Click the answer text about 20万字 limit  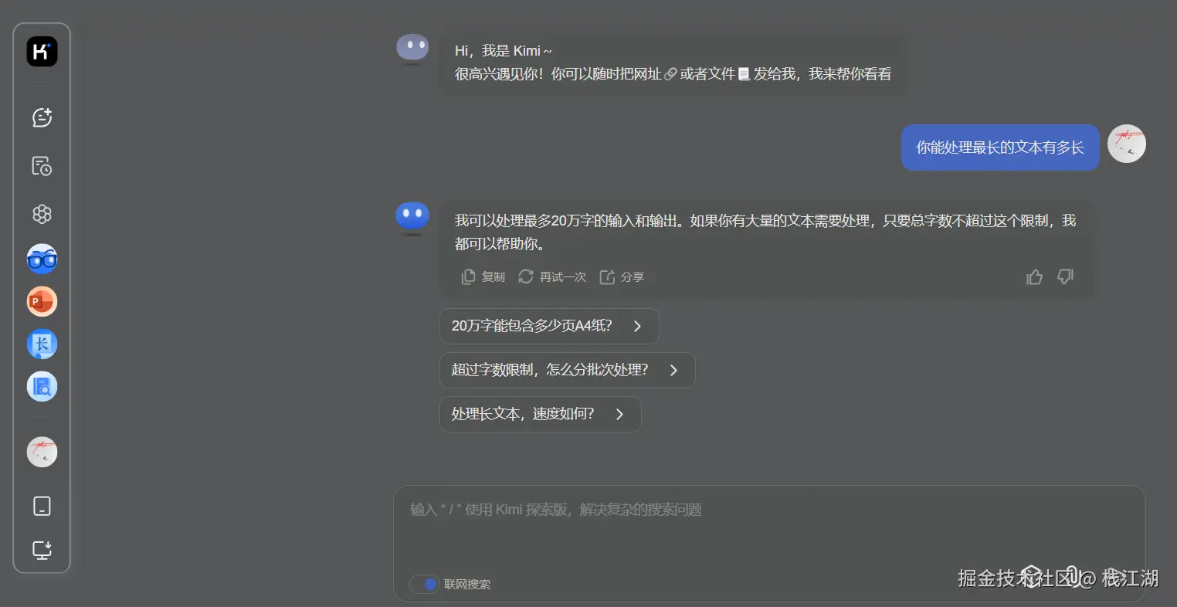click(765, 232)
